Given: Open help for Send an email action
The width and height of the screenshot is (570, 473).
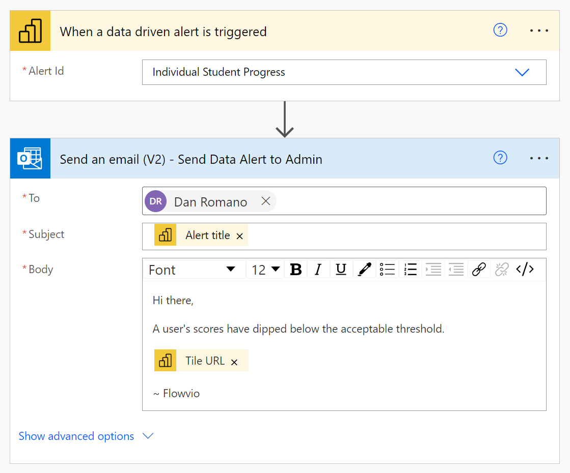Looking at the screenshot, I should pos(500,158).
